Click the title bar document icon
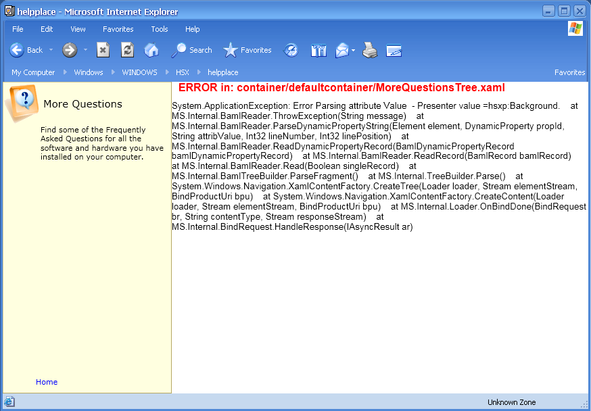 (9, 11)
